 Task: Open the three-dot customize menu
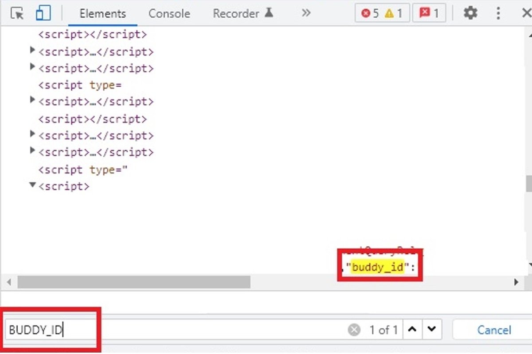click(x=499, y=13)
